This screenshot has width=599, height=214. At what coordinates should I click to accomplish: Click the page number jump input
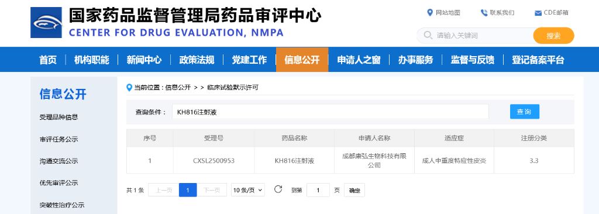click(318, 190)
